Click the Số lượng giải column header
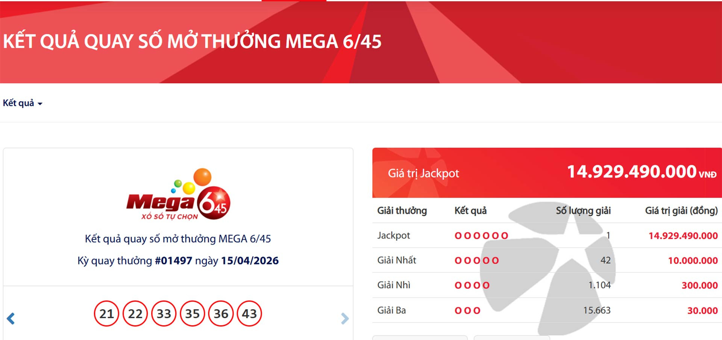This screenshot has width=722, height=340. pyautogui.click(x=583, y=211)
